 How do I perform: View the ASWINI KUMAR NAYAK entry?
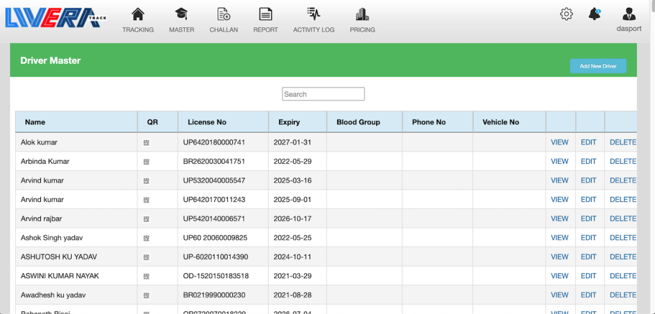point(559,276)
